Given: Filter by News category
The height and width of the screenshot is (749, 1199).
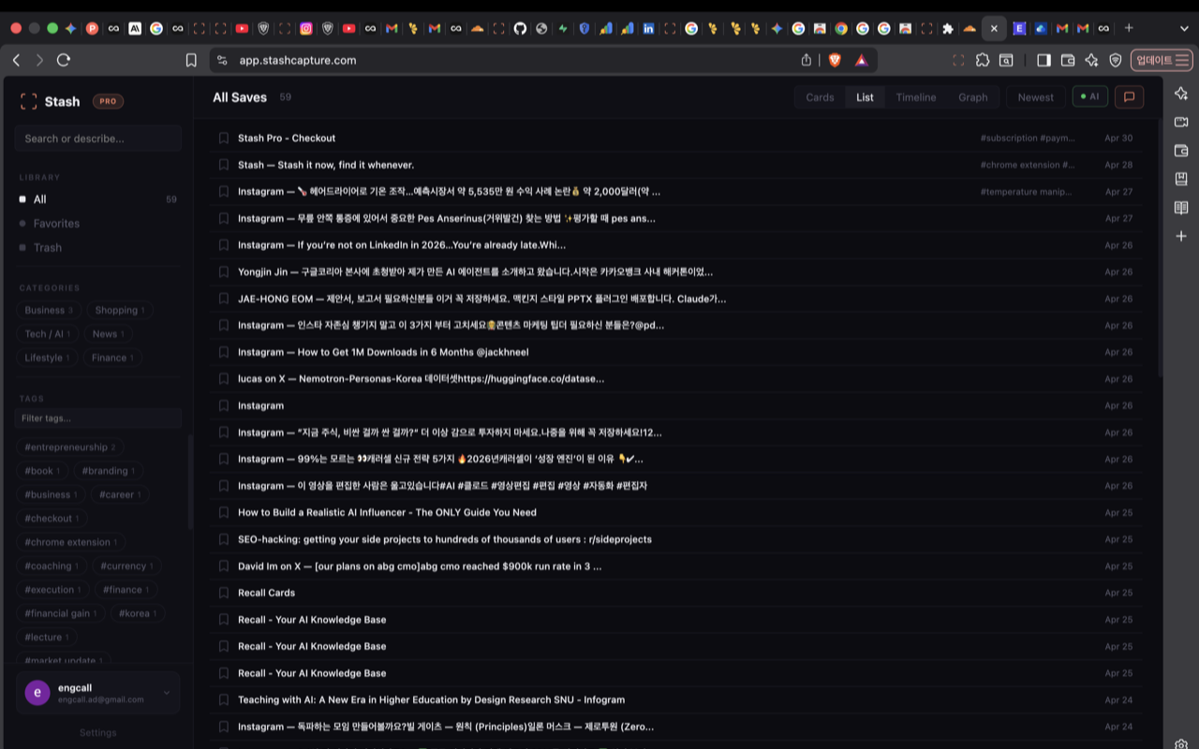Looking at the screenshot, I should point(108,333).
